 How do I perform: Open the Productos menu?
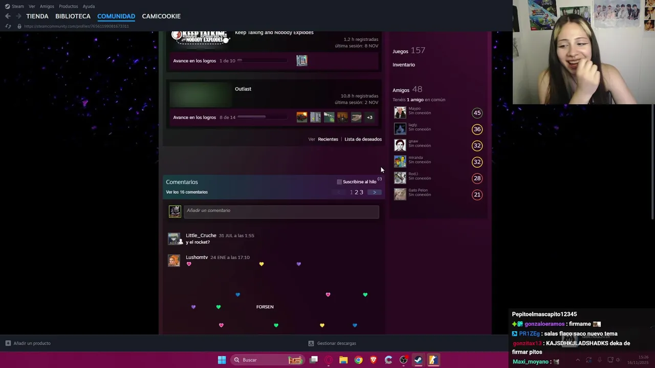(x=68, y=6)
